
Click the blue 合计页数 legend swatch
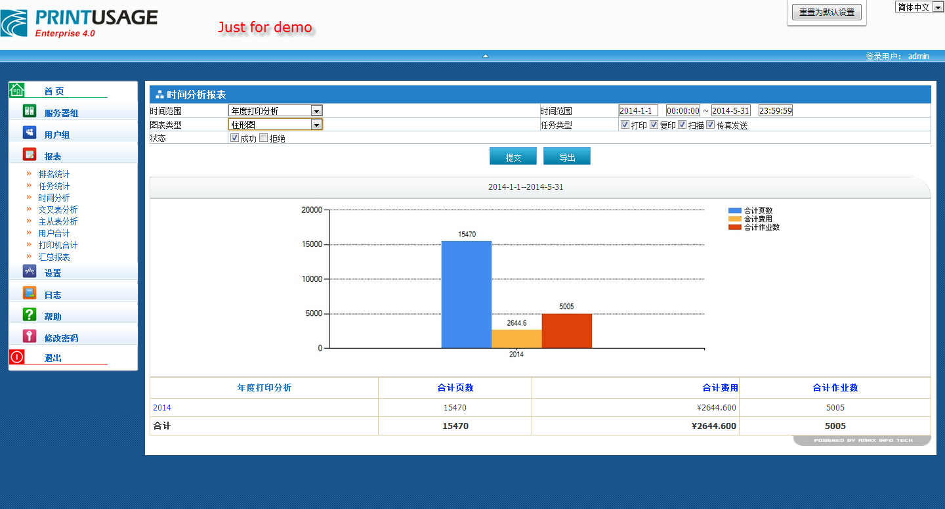click(734, 211)
